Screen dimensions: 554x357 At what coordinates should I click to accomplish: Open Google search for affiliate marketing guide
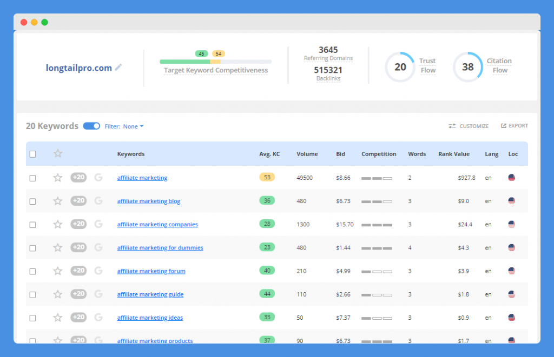(98, 293)
